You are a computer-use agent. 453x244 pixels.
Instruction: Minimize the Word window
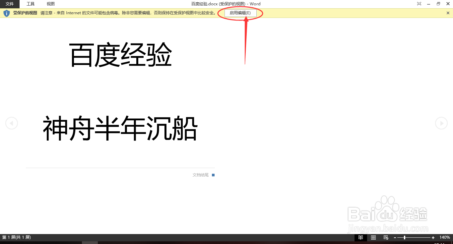click(429, 4)
